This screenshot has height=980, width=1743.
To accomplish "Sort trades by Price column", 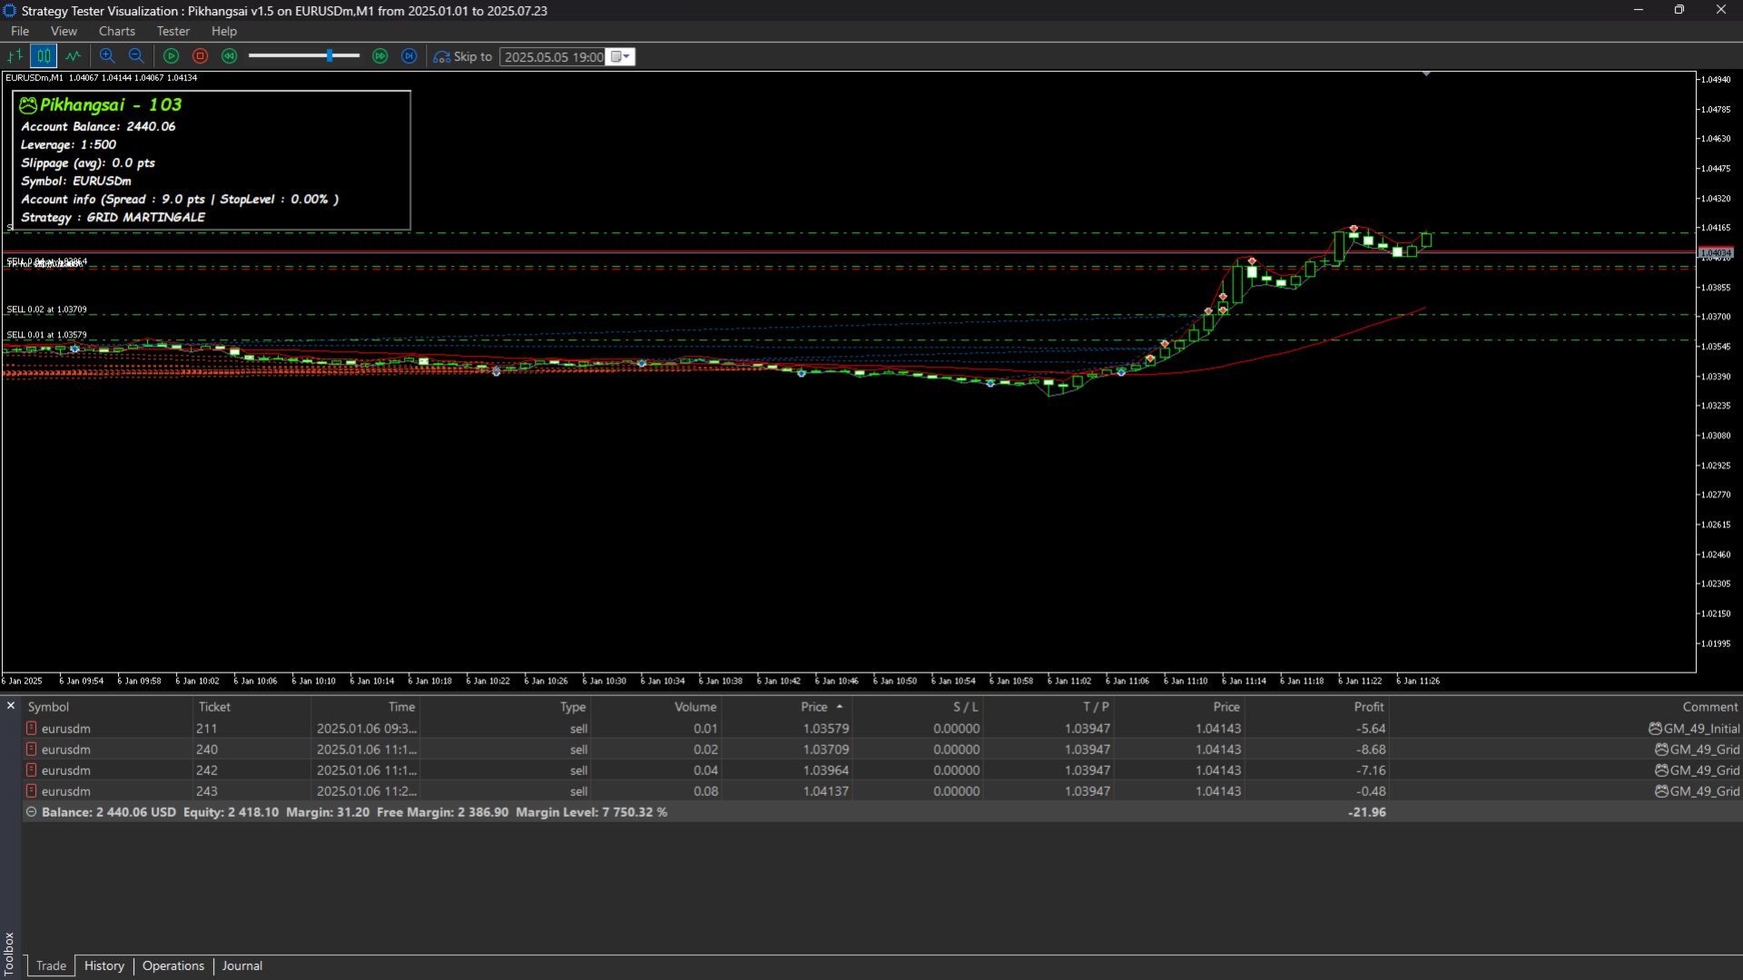I will point(822,707).
